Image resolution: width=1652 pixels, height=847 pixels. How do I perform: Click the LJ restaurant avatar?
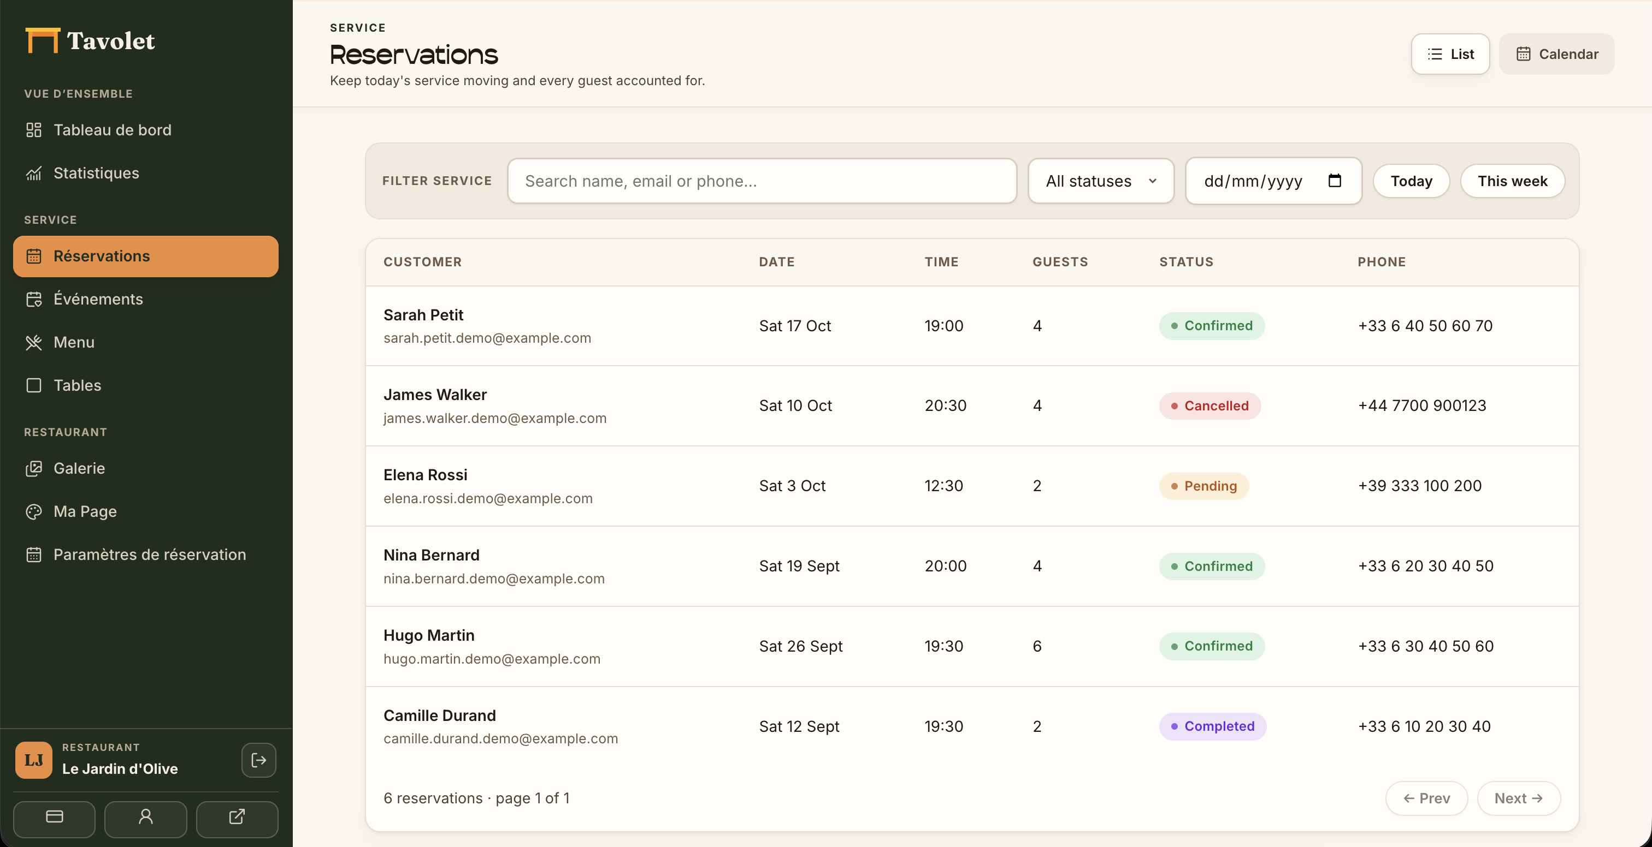[x=33, y=760]
